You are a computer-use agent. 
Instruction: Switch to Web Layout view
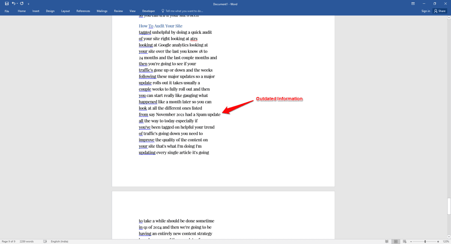[405, 241]
